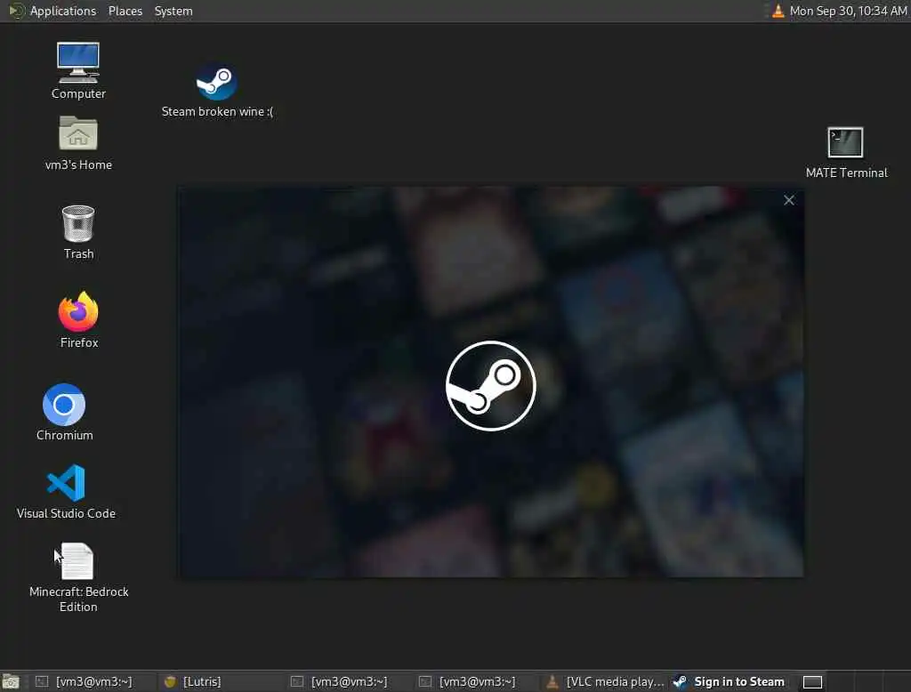The height and width of the screenshot is (692, 911).
Task: Switch to the Lutris taskbar window
Action: click(x=222, y=681)
